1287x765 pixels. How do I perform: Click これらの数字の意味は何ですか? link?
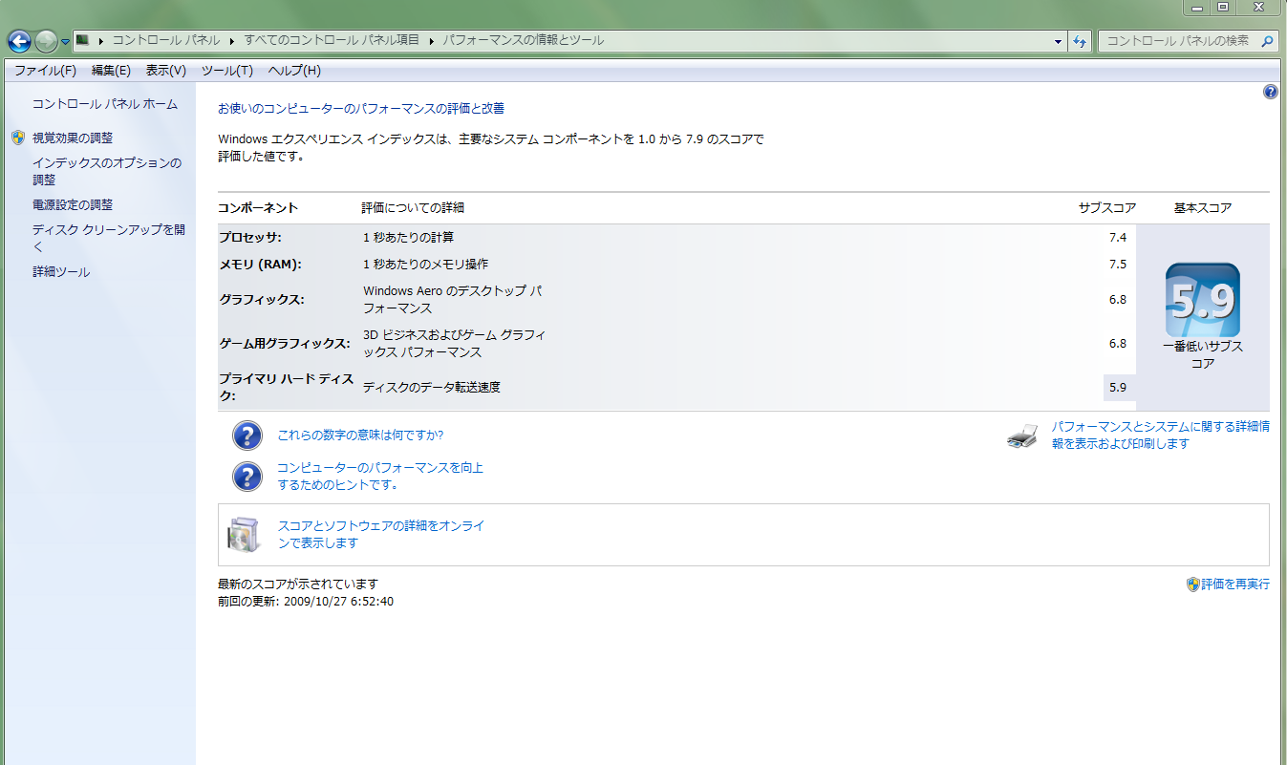click(359, 436)
